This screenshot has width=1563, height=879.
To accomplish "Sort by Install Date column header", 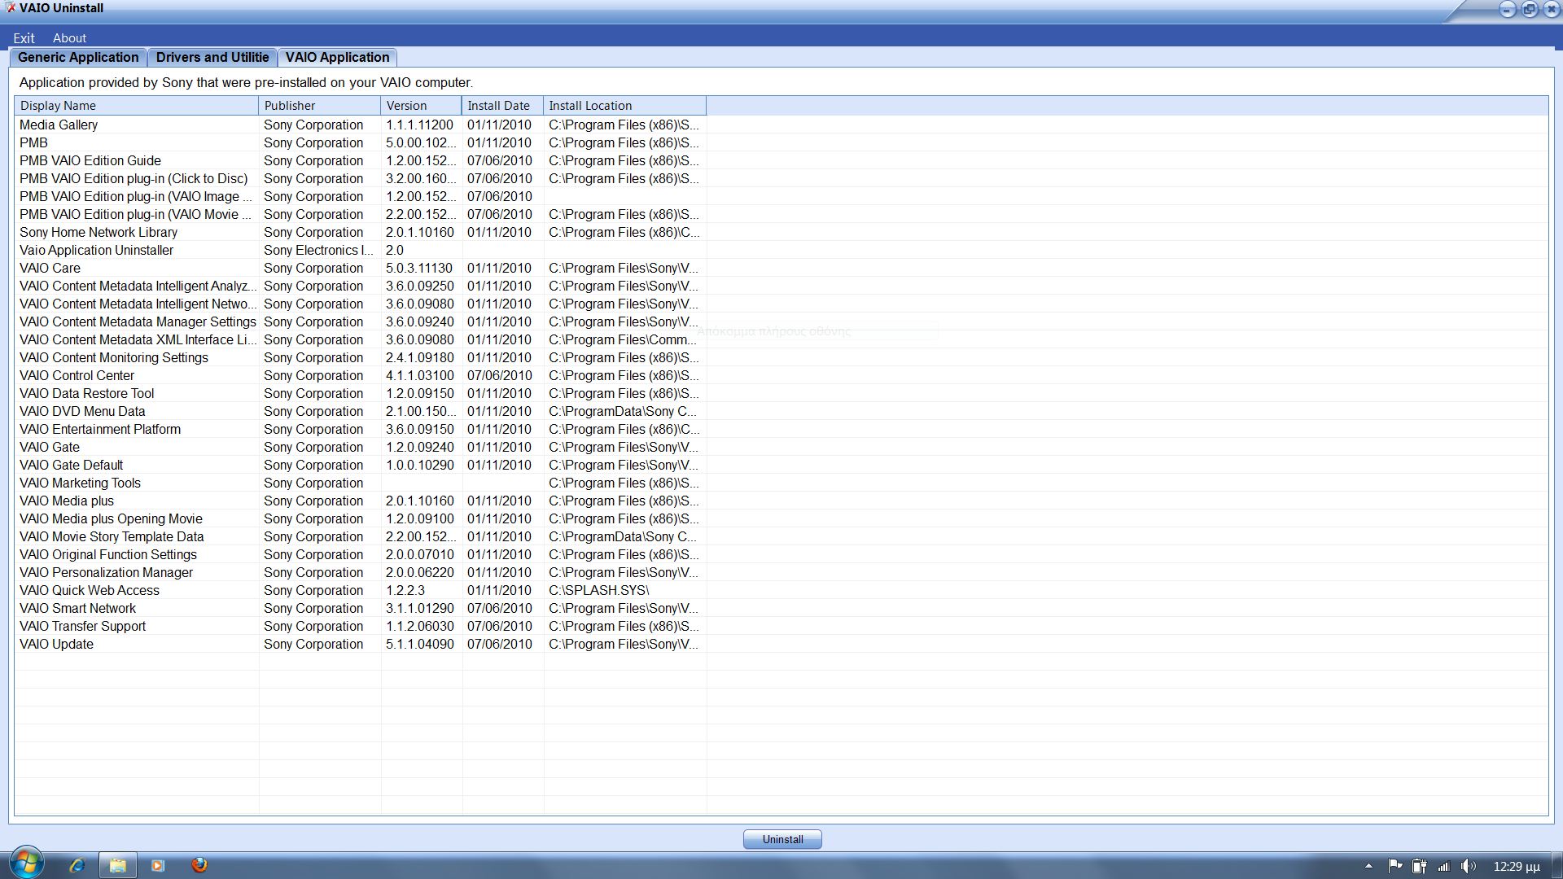I will [x=502, y=106].
